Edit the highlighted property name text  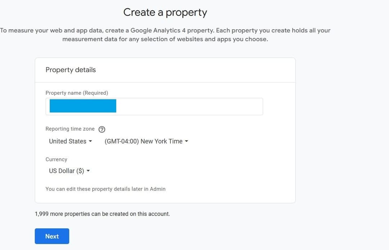click(82, 106)
